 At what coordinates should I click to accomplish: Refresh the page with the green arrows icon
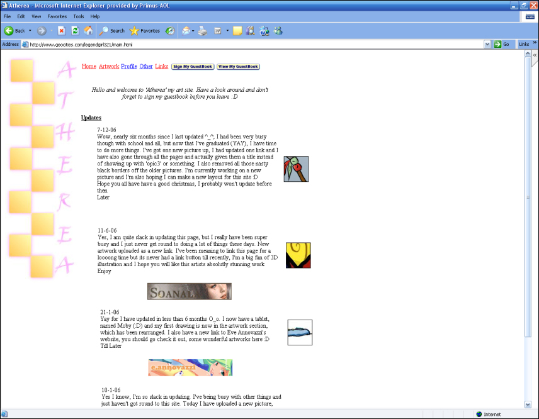coord(75,31)
